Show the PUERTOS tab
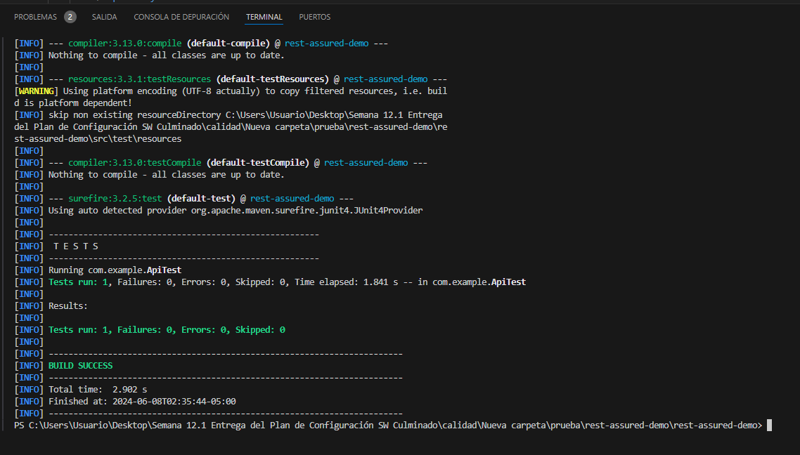The width and height of the screenshot is (800, 455). click(x=314, y=17)
